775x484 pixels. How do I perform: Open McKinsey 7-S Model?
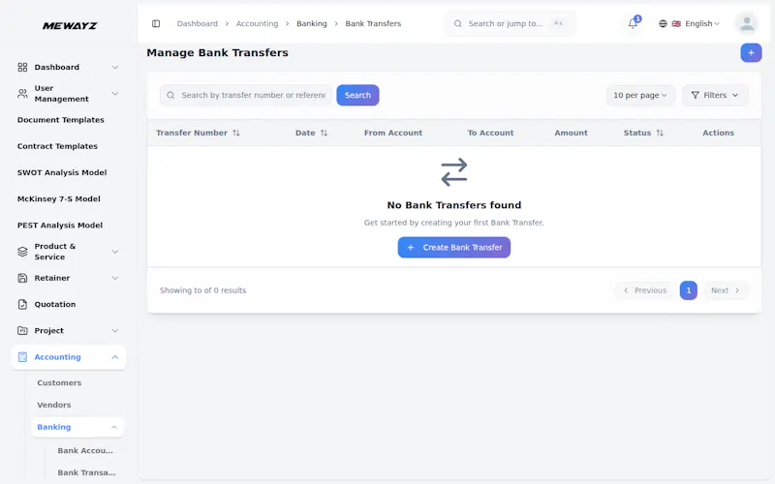(59, 199)
